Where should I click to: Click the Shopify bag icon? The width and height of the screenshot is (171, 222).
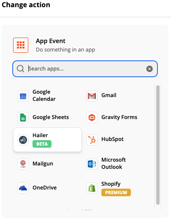92,188
